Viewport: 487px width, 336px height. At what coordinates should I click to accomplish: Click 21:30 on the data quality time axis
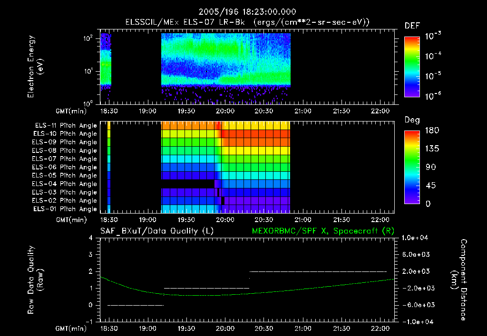pos(341,328)
